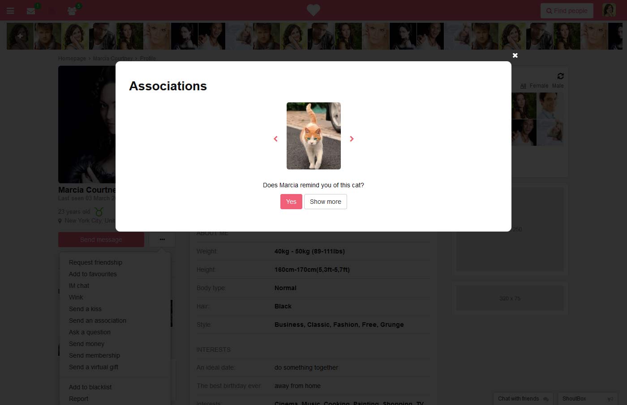Go to Homepage breadcrumb
This screenshot has width=627, height=405.
point(72,59)
